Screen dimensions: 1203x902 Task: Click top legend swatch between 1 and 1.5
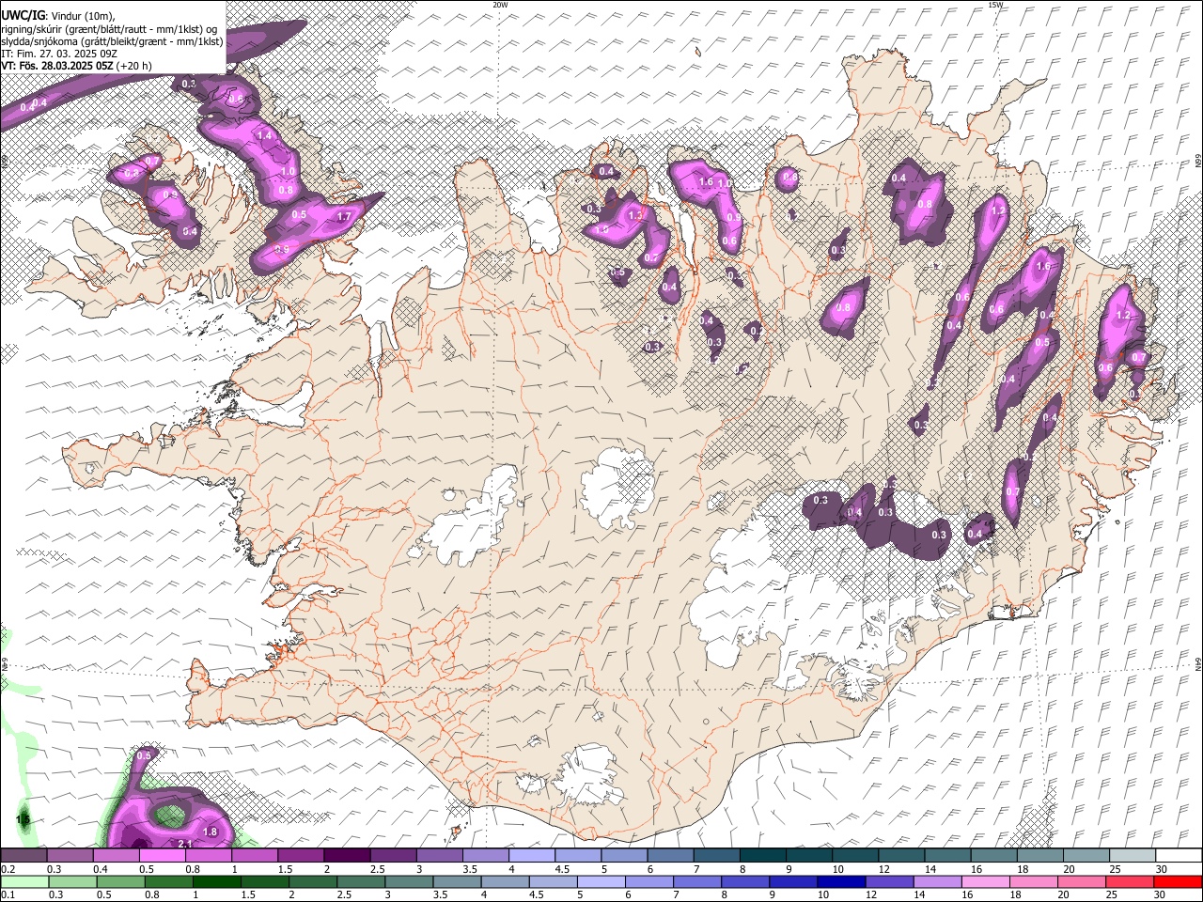[x=255, y=856]
